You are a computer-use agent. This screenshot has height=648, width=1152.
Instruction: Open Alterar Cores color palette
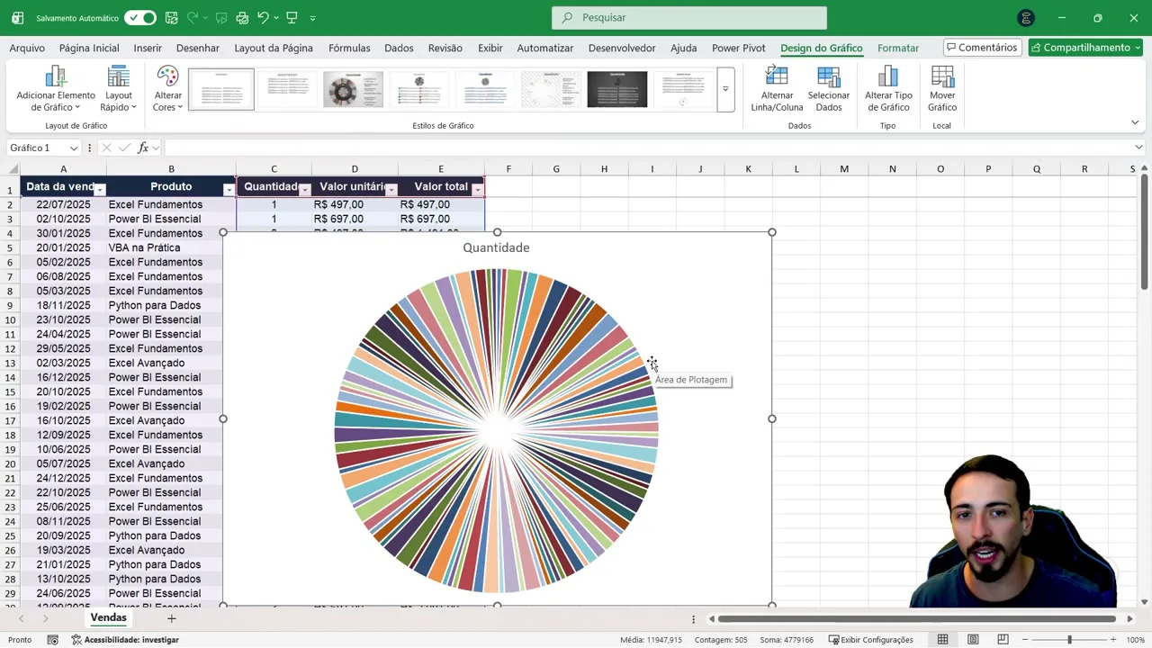(167, 89)
